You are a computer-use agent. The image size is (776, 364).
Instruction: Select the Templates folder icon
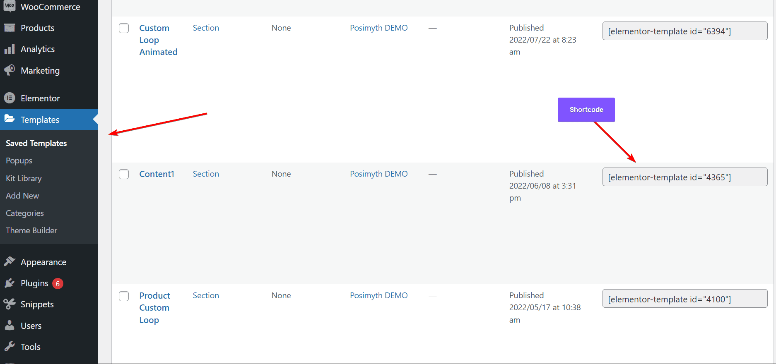(x=10, y=120)
